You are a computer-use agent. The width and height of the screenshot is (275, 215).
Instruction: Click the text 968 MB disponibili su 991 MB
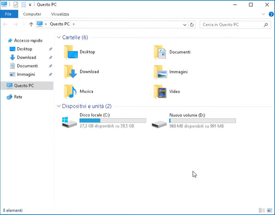point(196,126)
